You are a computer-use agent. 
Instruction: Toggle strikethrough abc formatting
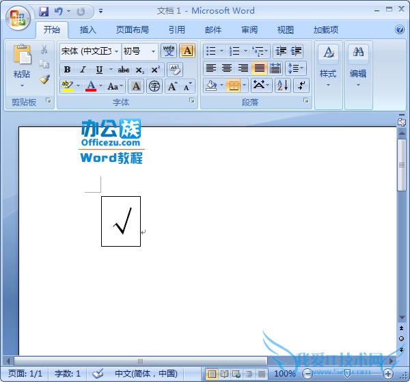point(124,70)
